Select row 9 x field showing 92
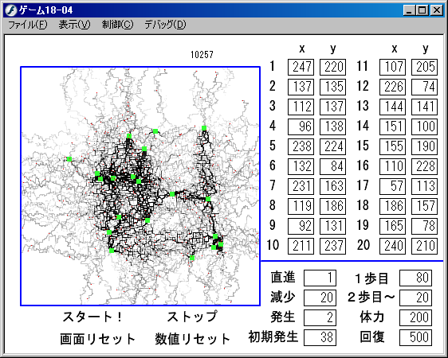This screenshot has width=448, height=358. tap(301, 226)
